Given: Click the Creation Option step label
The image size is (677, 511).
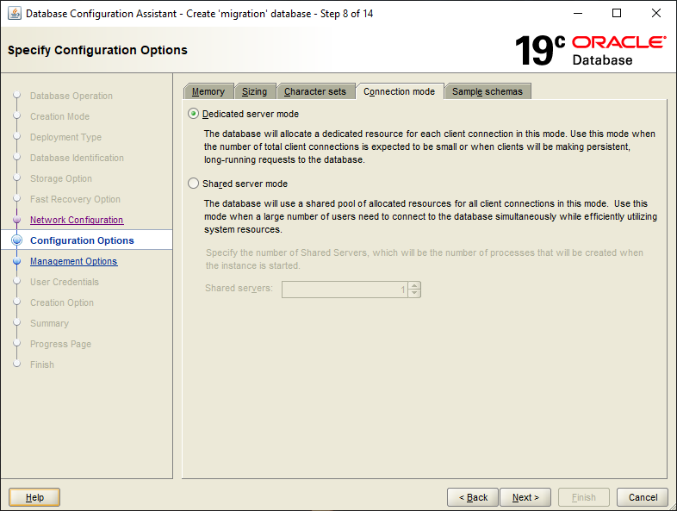Looking at the screenshot, I should 62,302.
